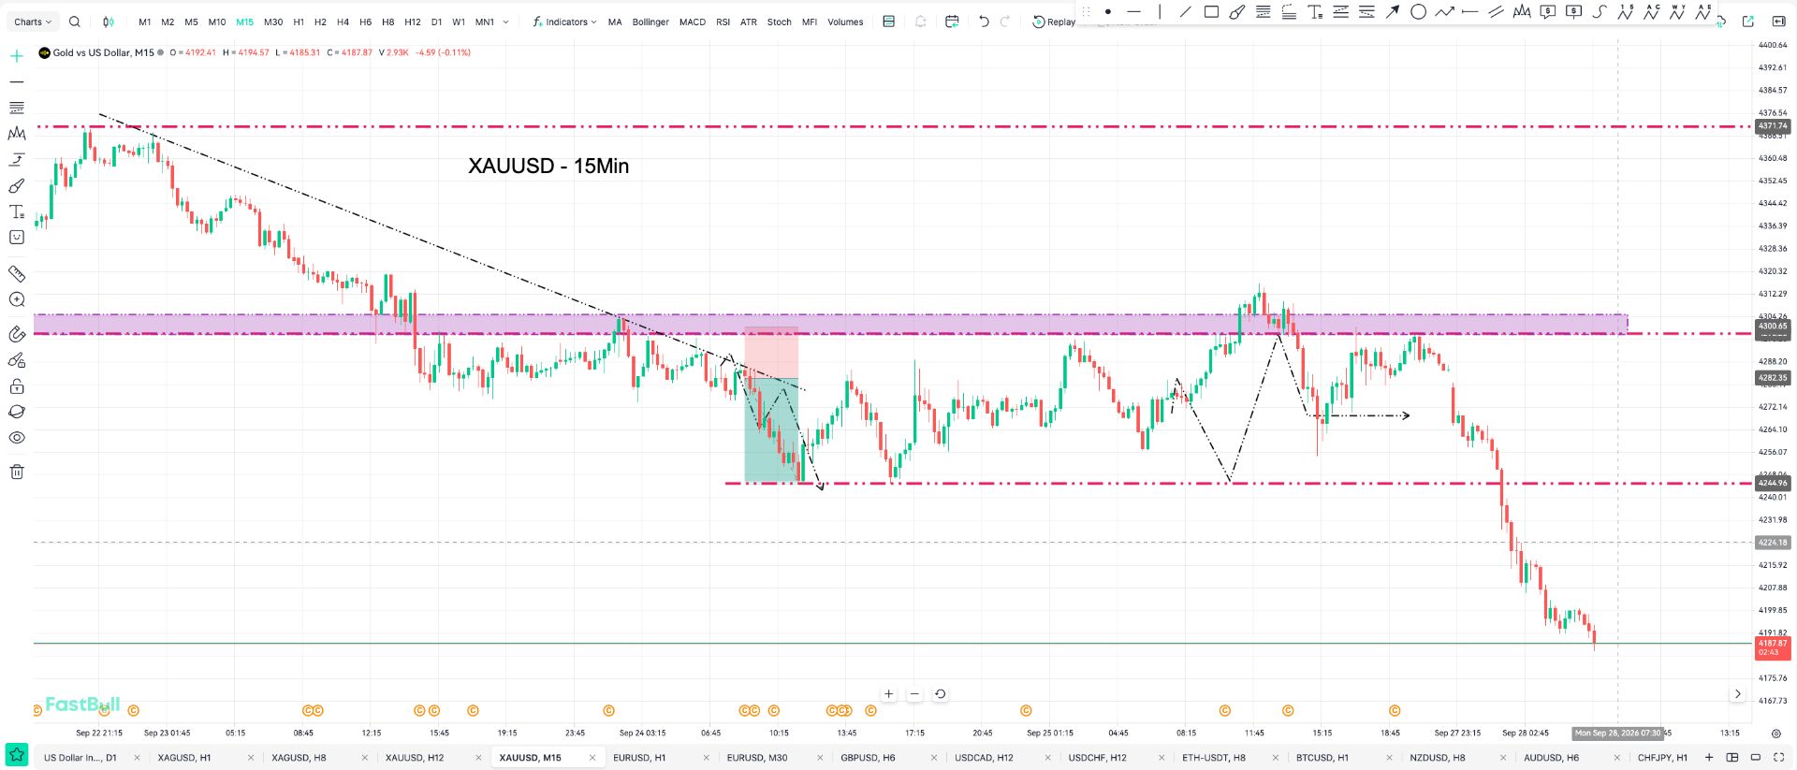Image resolution: width=1797 pixels, height=770 pixels.
Task: Switch timeframe to M30
Action: 273,22
